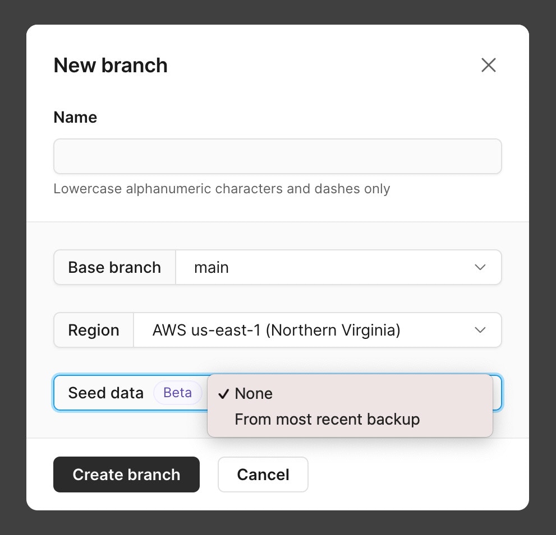Screen dimensions: 556x535
Task: Click the New branch dialog title
Action: pyautogui.click(x=110, y=65)
